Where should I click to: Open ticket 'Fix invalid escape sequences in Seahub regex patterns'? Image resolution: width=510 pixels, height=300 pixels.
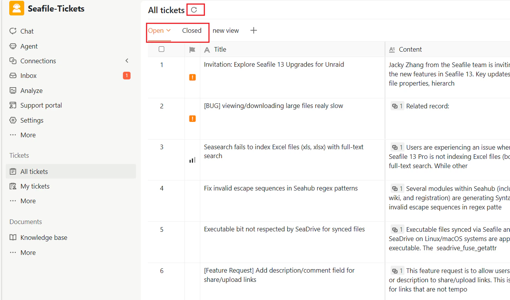pos(281,188)
